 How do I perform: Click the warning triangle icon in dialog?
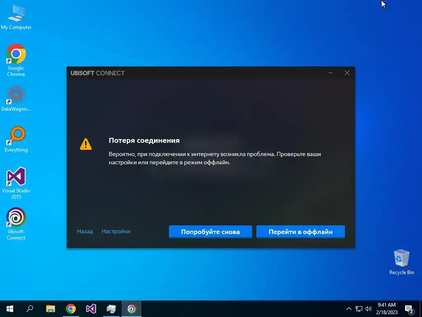86,144
